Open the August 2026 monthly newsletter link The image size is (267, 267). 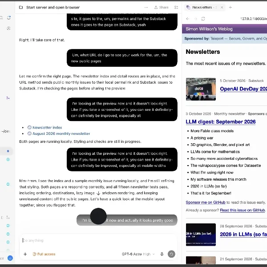coord(61,133)
